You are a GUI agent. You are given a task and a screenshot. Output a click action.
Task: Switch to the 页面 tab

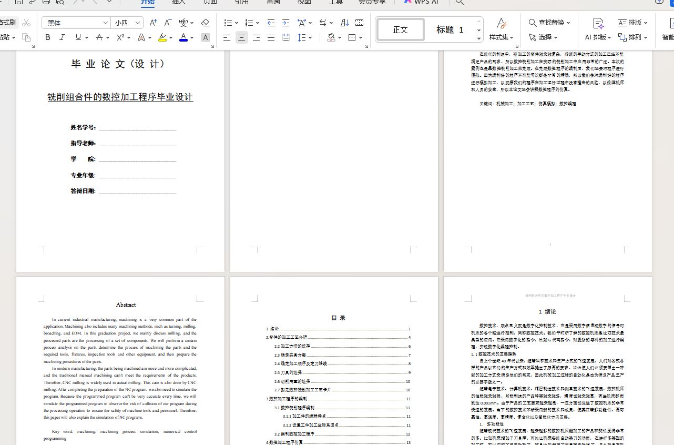coord(210,2)
